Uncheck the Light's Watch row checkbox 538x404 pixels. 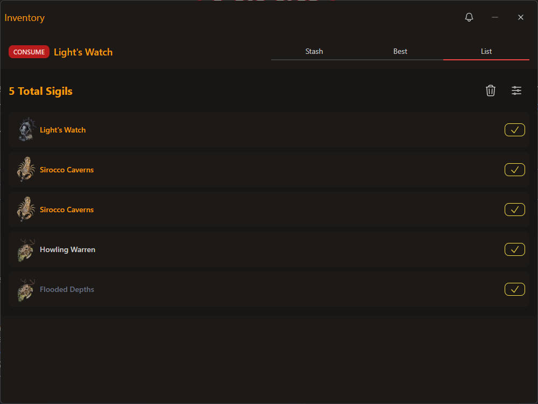(x=514, y=130)
